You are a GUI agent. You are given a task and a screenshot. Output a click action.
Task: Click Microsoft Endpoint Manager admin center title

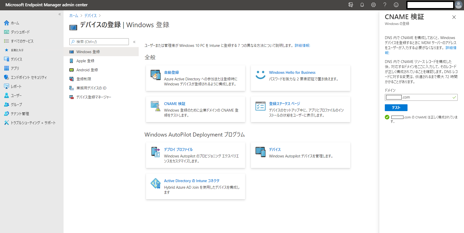[x=46, y=5]
